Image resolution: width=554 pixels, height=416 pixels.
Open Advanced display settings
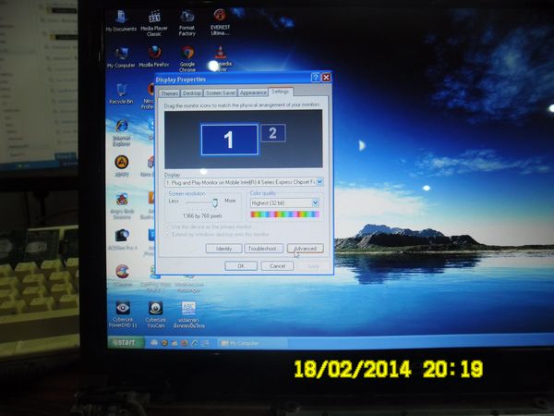pos(306,249)
